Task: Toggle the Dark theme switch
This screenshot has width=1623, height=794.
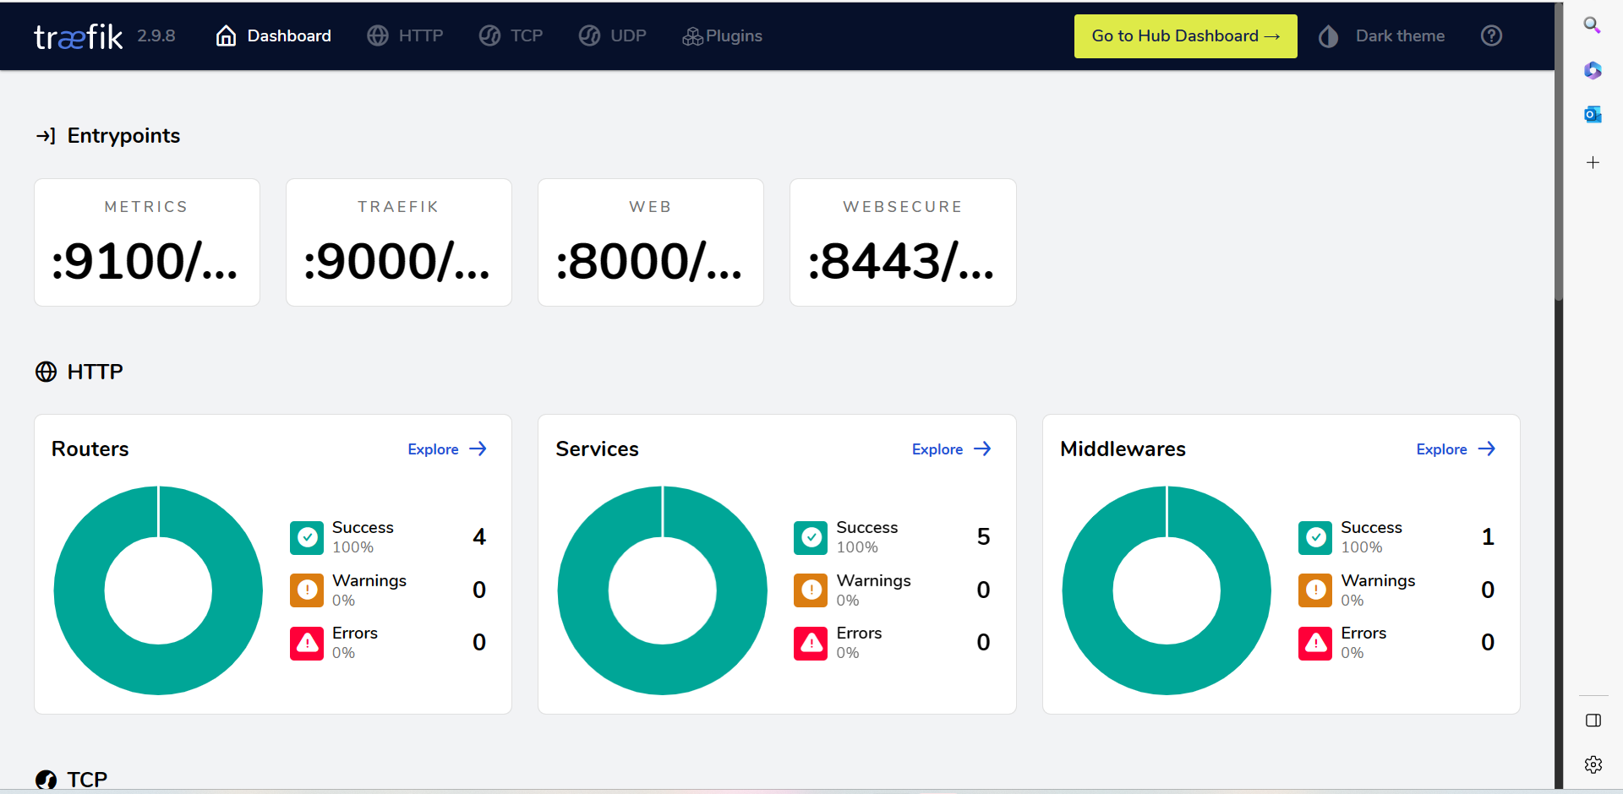Action: [1381, 36]
